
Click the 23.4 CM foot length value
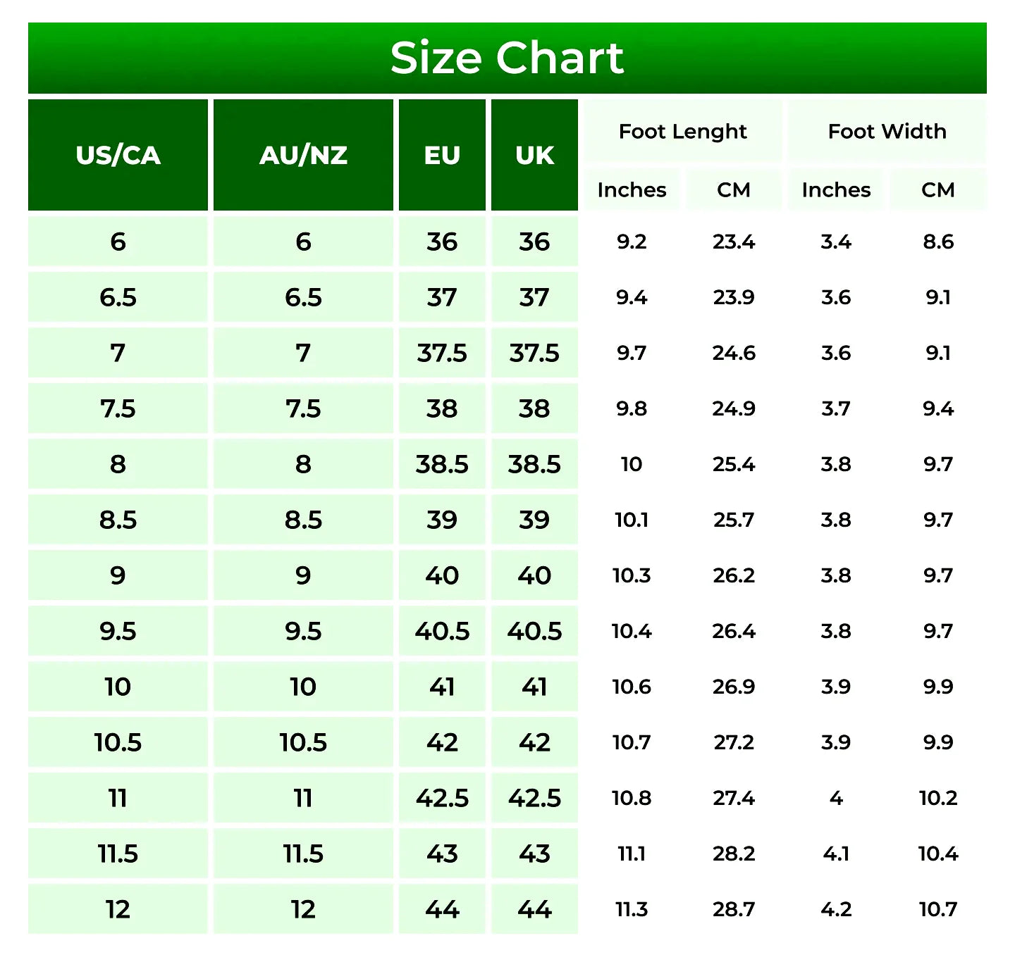[734, 242]
